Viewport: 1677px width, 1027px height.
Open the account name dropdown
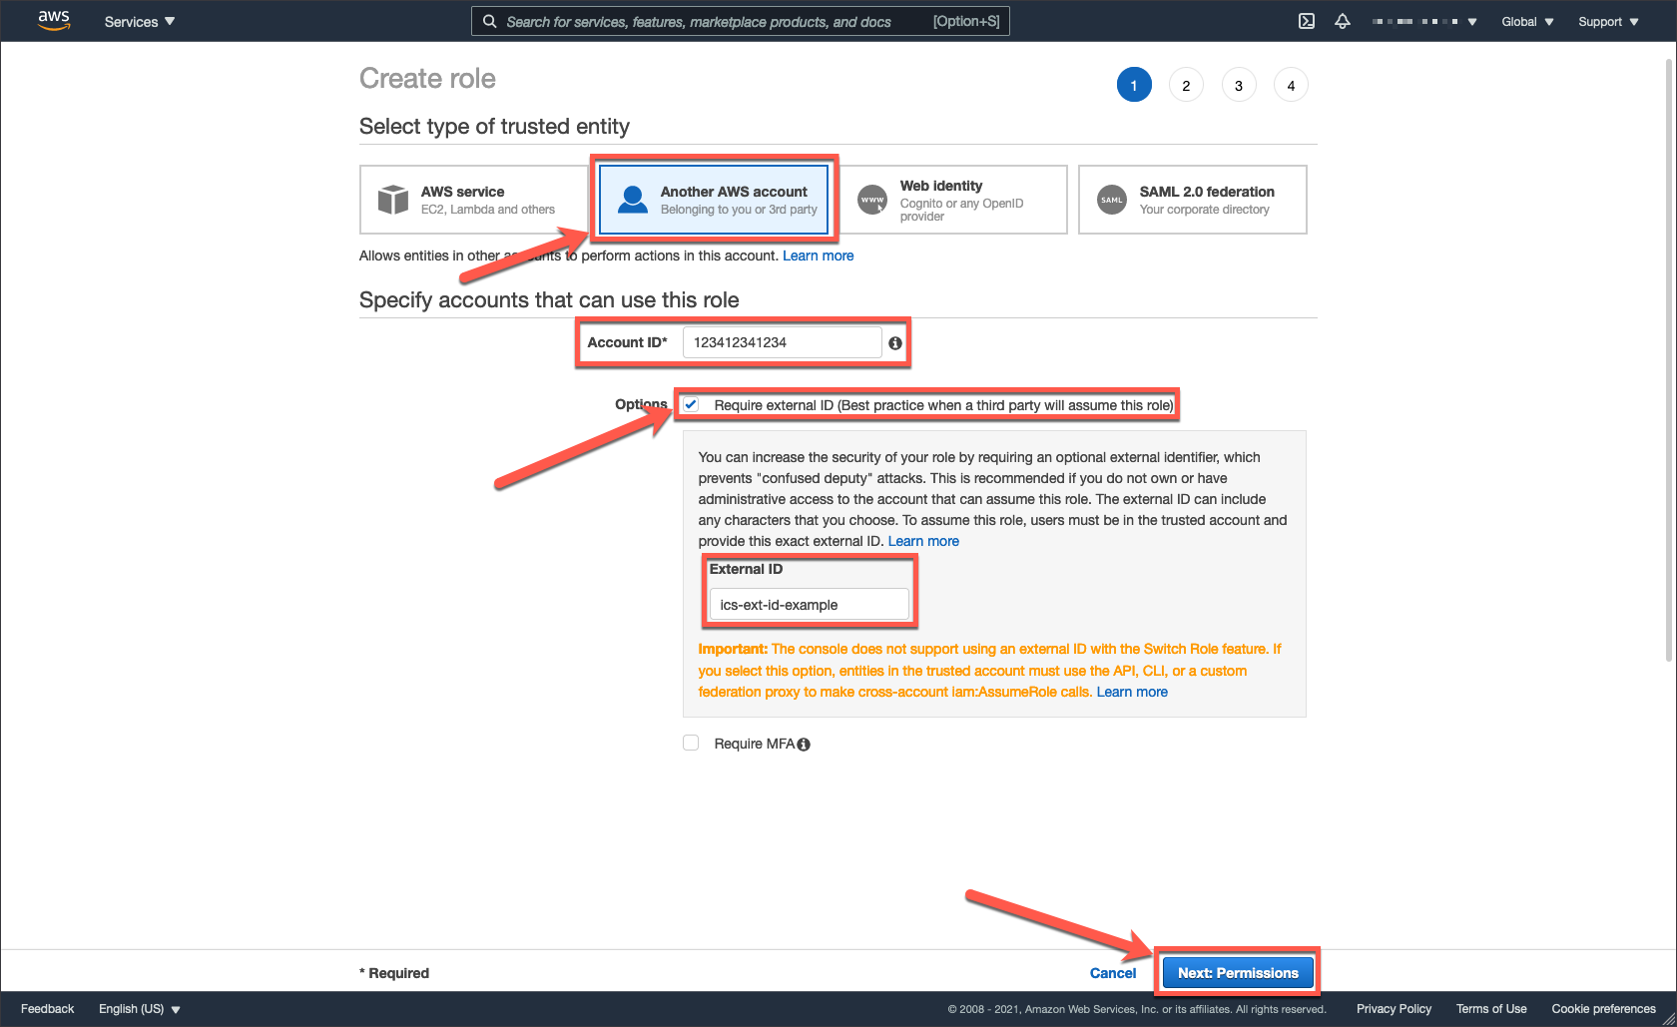click(x=1424, y=21)
